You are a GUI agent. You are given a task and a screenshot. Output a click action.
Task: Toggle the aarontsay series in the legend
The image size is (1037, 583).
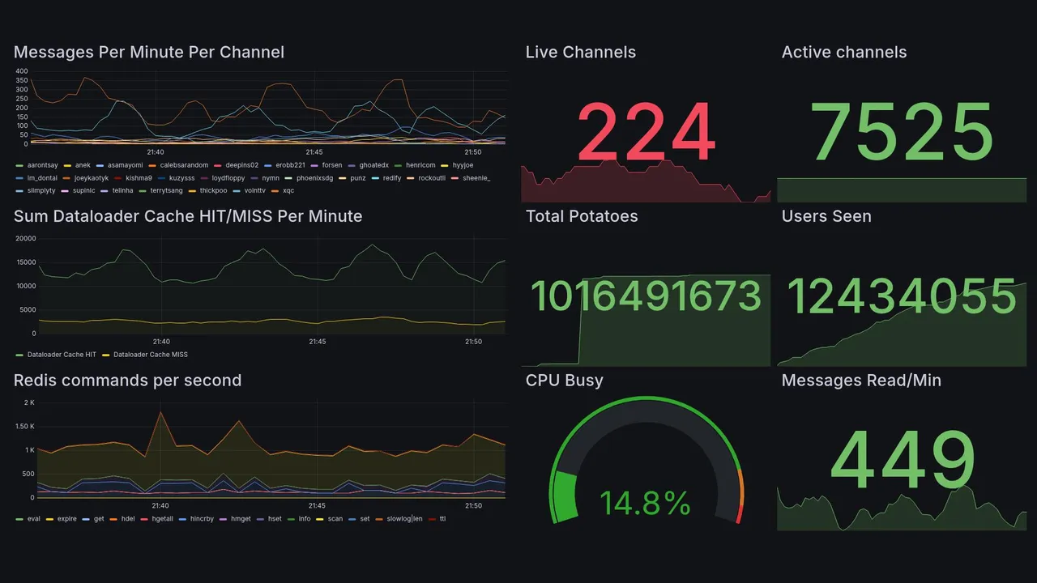45,165
